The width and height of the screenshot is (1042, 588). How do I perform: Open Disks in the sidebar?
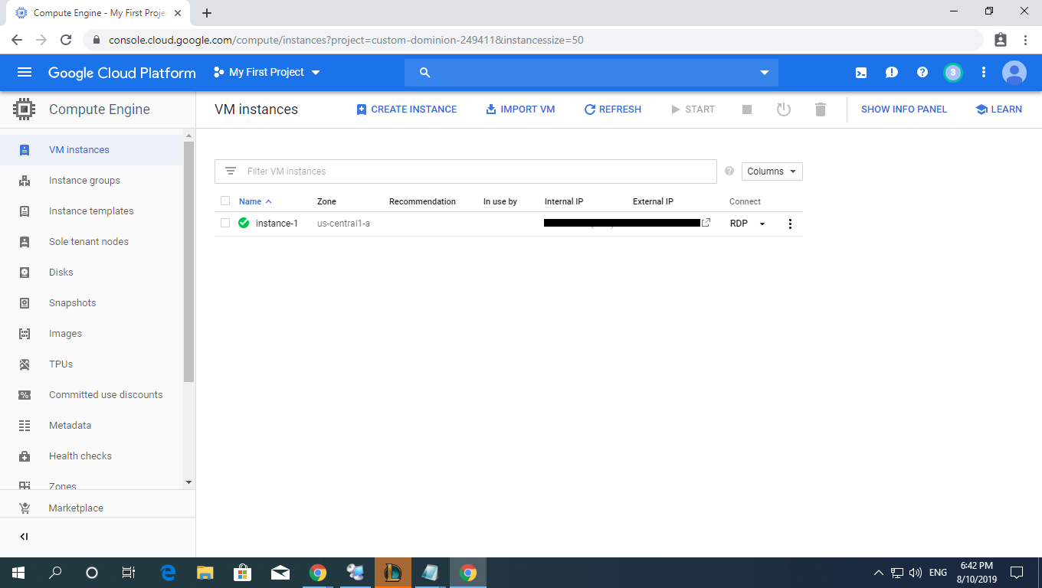click(x=92, y=273)
